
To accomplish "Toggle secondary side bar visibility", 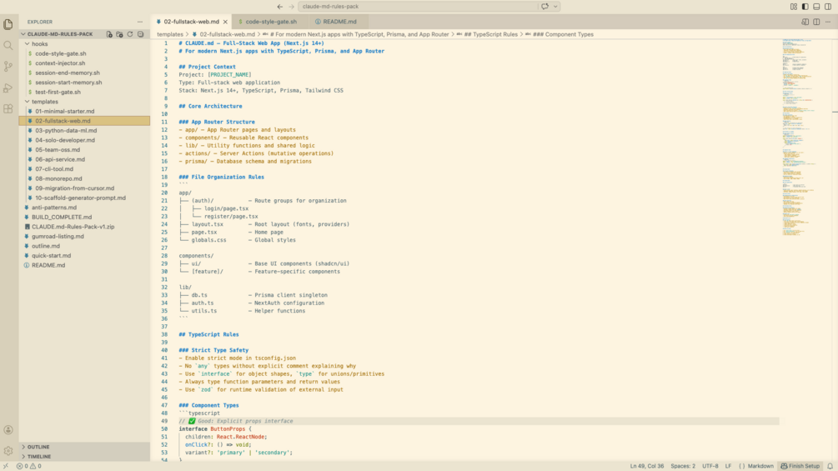I will coord(828,7).
